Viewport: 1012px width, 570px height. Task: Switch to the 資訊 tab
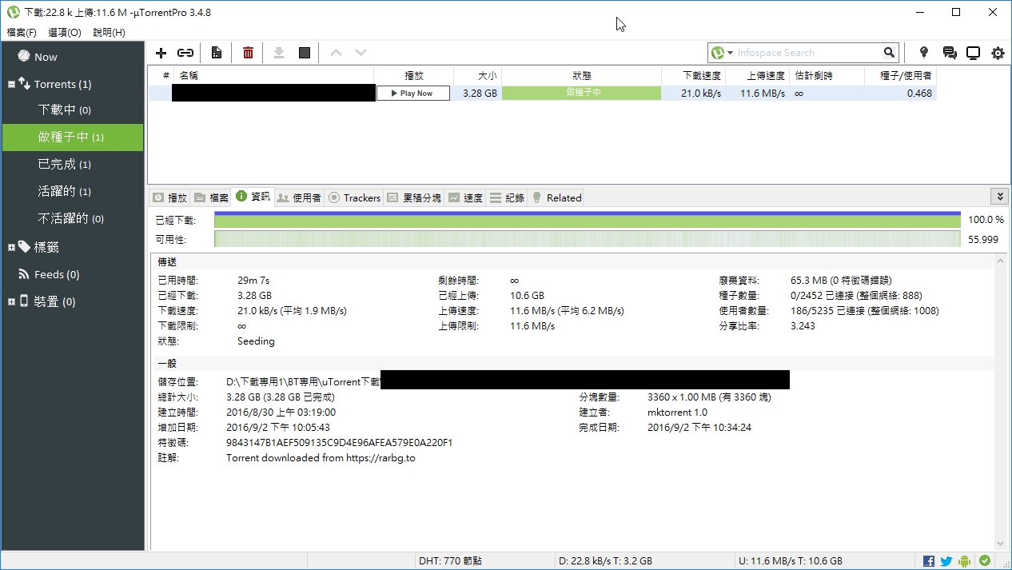click(x=253, y=197)
